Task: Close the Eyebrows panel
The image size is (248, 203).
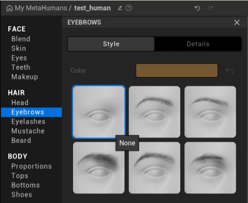Action: (237, 23)
